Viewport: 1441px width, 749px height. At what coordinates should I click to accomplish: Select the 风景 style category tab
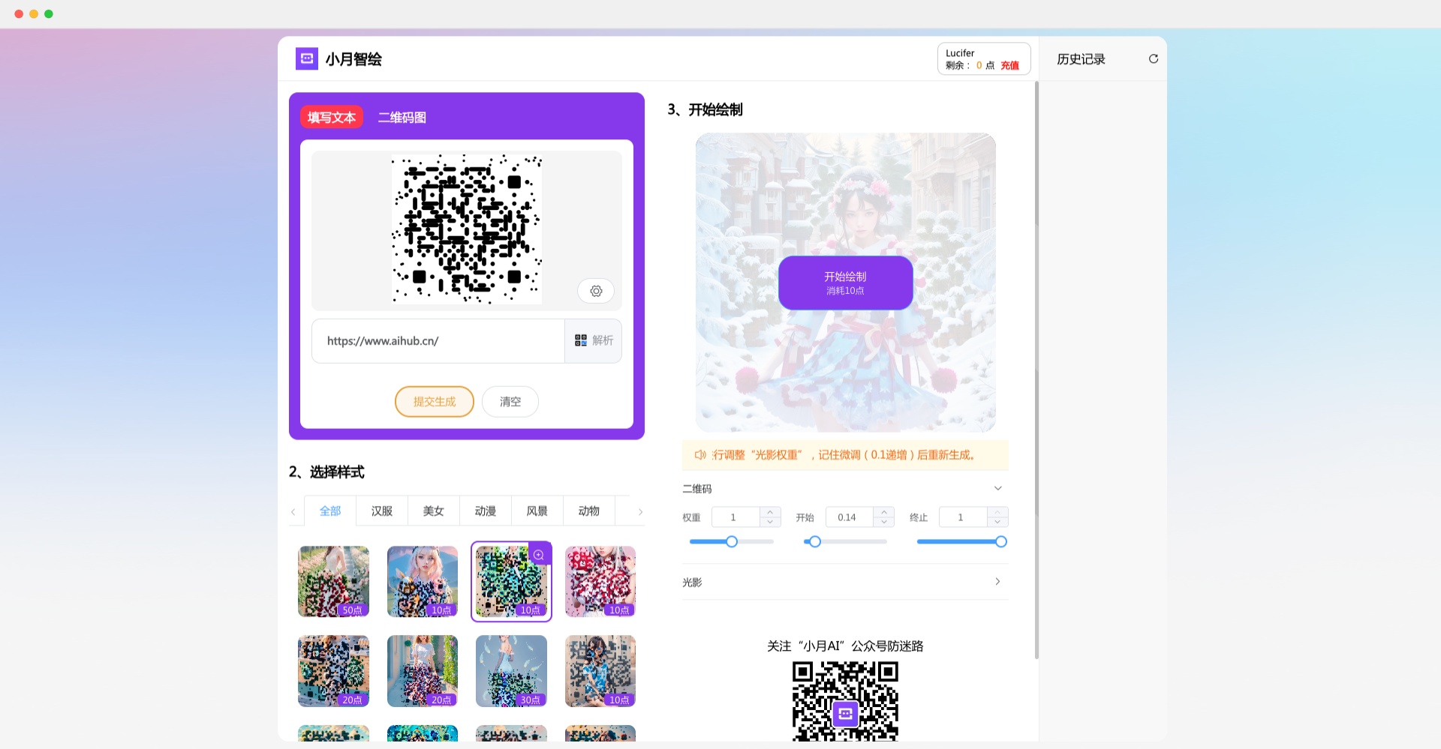click(537, 511)
